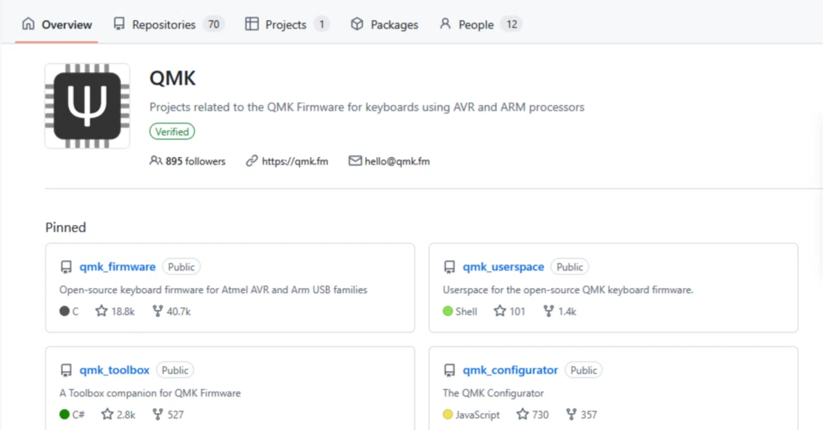Open the Projects tab

pos(287,24)
